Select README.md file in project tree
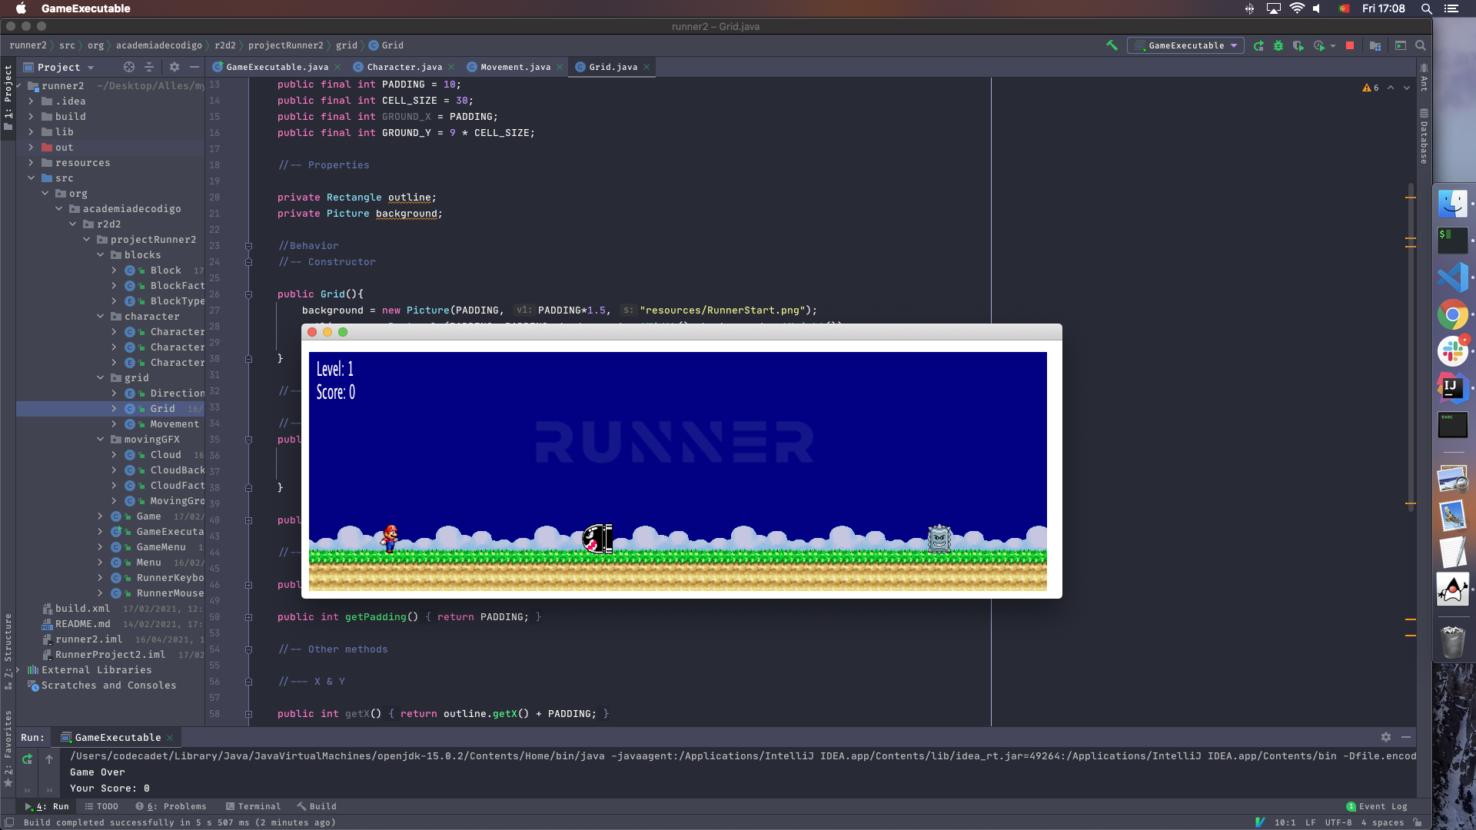This screenshot has width=1476, height=830. coord(82,624)
